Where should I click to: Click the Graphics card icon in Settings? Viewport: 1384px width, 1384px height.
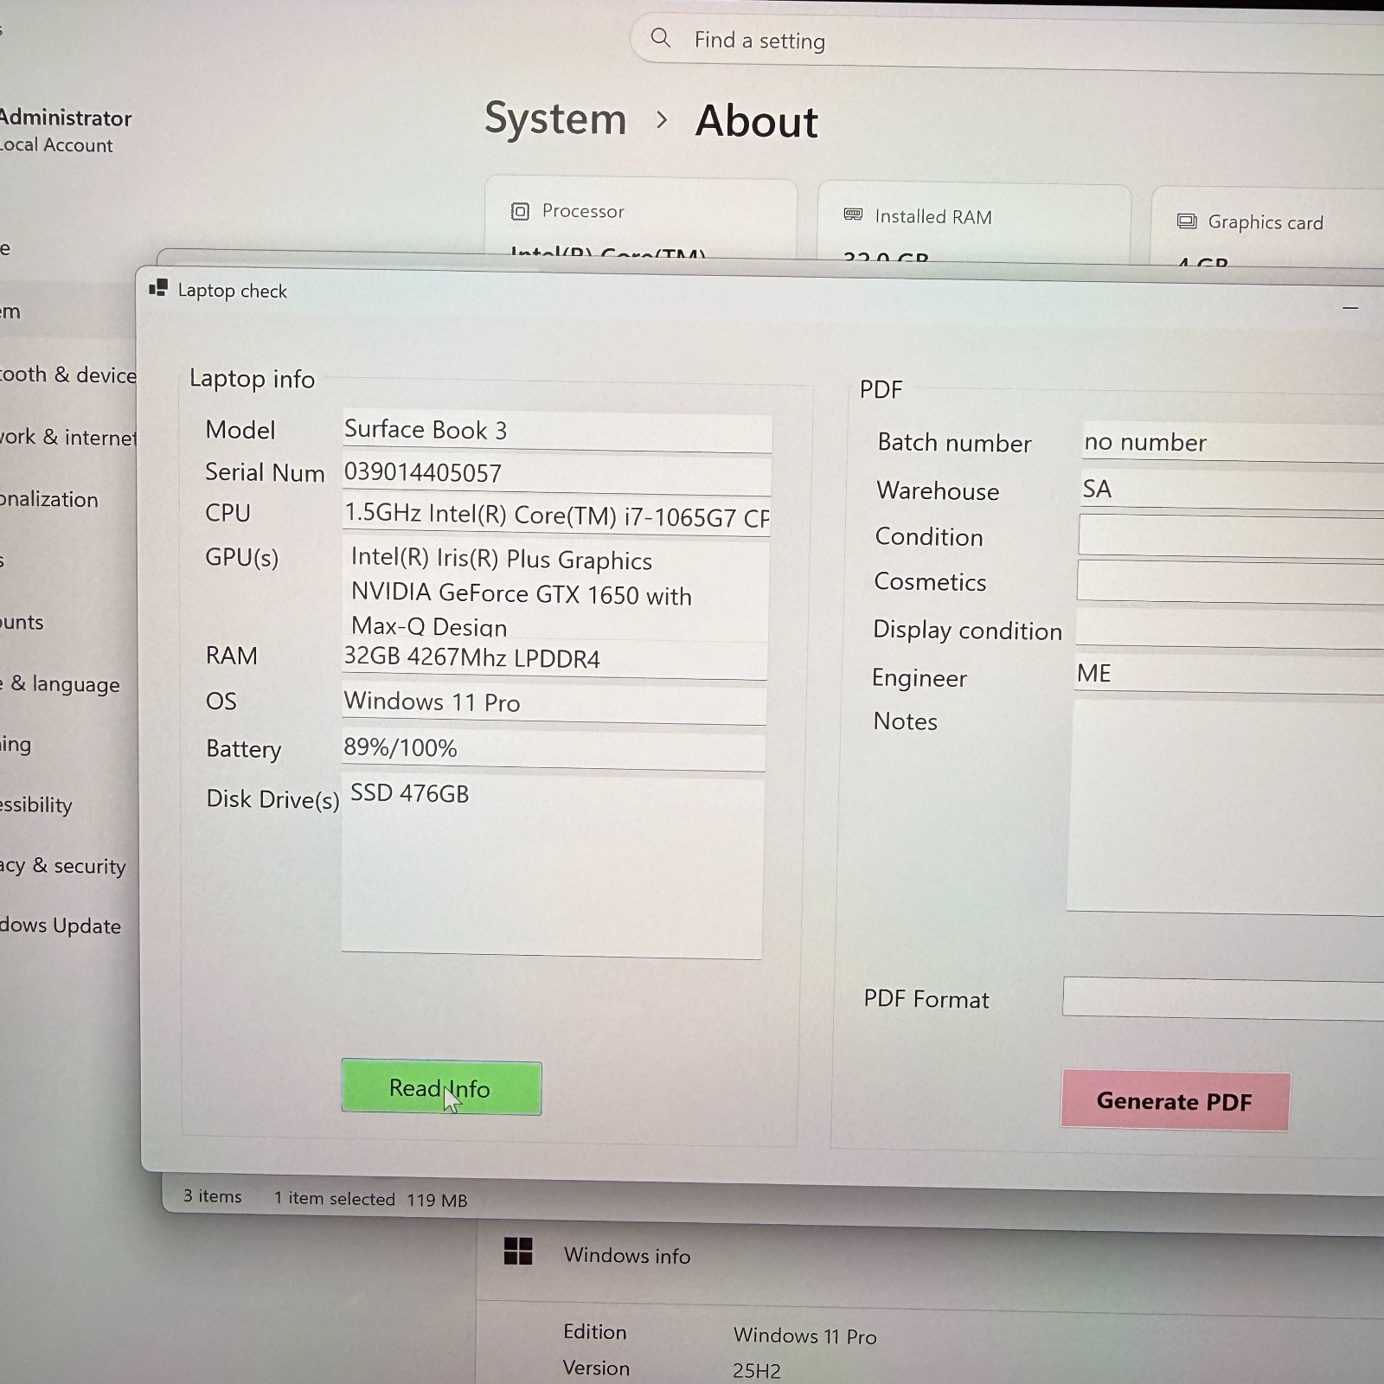(1187, 221)
